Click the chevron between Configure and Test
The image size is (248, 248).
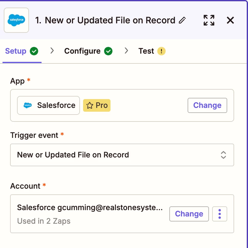[x=126, y=51]
